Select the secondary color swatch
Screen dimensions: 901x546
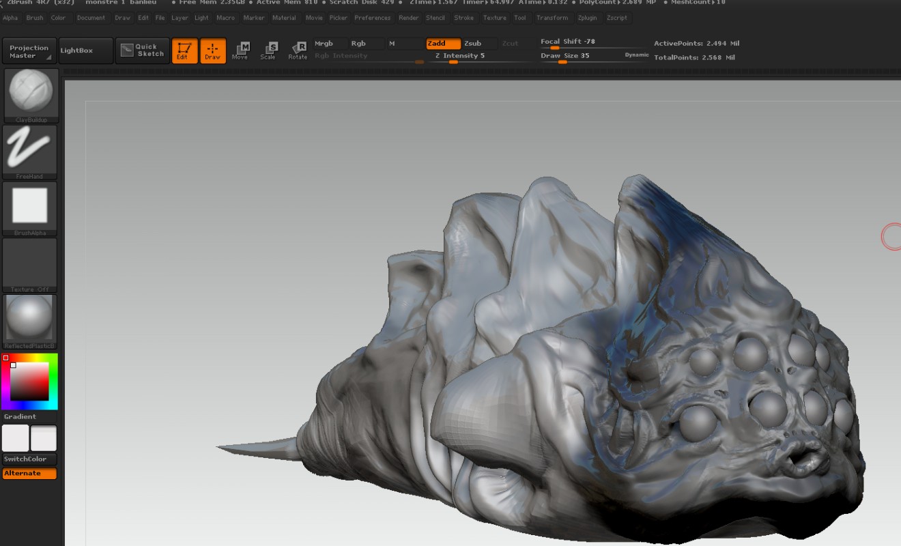tap(44, 438)
